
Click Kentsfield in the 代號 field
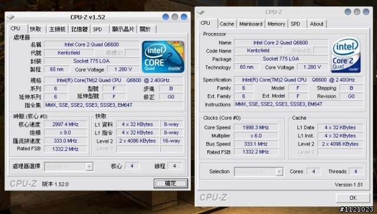click(x=69, y=52)
